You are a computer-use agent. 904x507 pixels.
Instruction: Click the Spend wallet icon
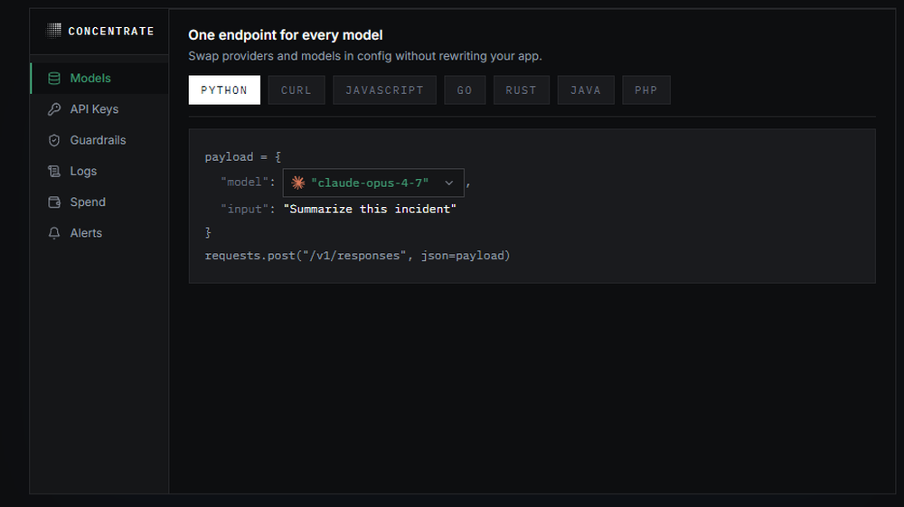click(x=54, y=202)
